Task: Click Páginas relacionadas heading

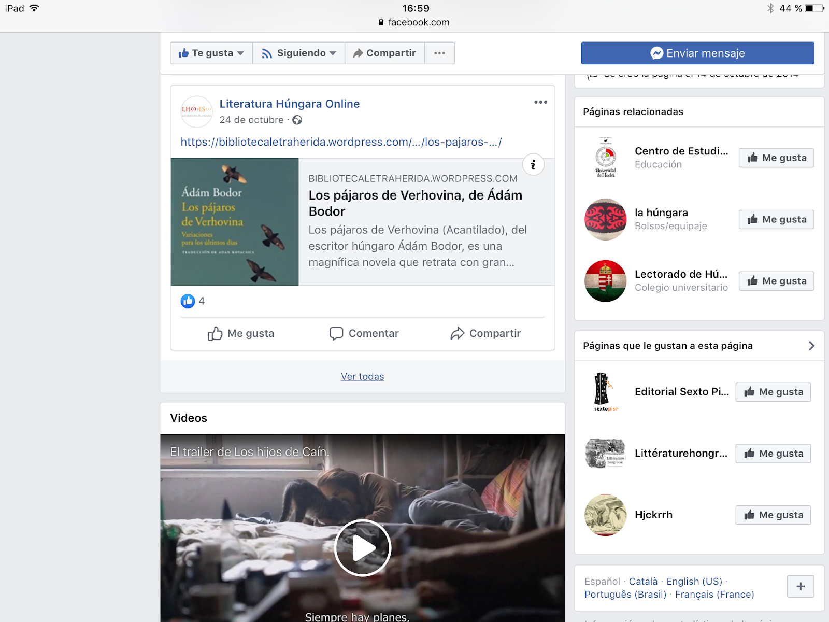Action: [x=633, y=112]
